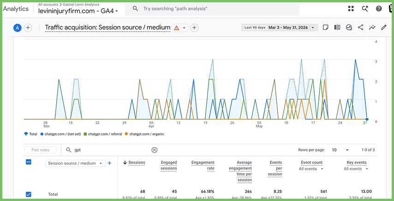This screenshot has width=394, height=201.
Task: Open the edit comparisons columns icon
Action: (337, 28)
